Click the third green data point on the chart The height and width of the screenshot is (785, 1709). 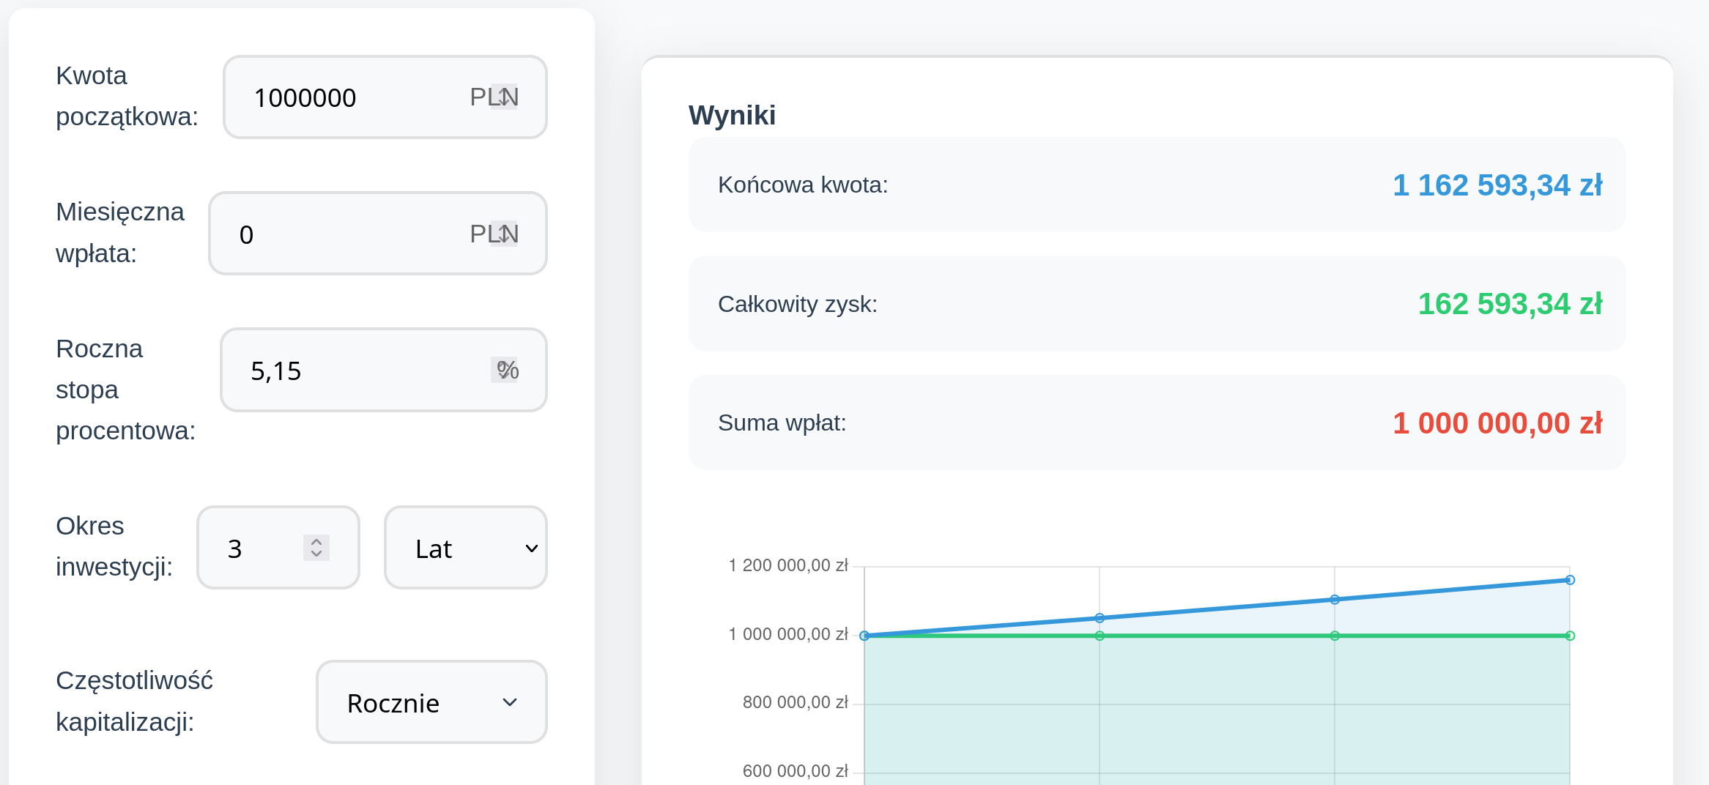(1335, 636)
